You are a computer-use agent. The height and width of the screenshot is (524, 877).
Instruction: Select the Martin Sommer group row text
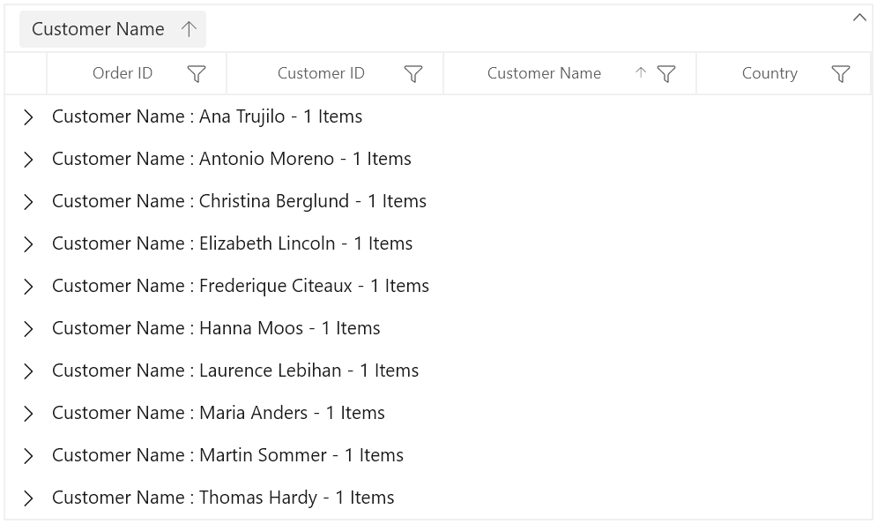pyautogui.click(x=227, y=455)
